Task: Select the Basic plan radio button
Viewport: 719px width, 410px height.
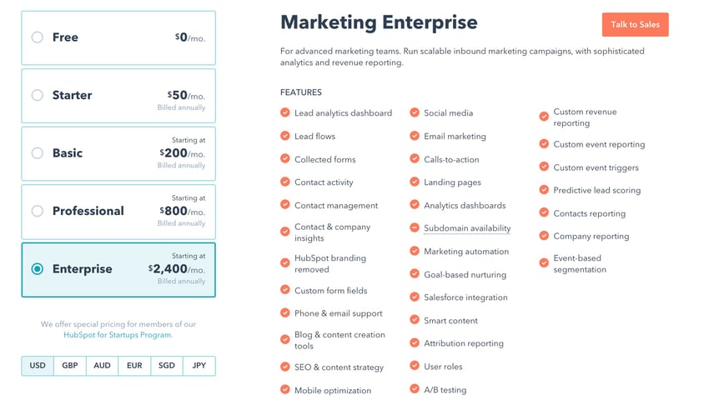Action: point(38,153)
